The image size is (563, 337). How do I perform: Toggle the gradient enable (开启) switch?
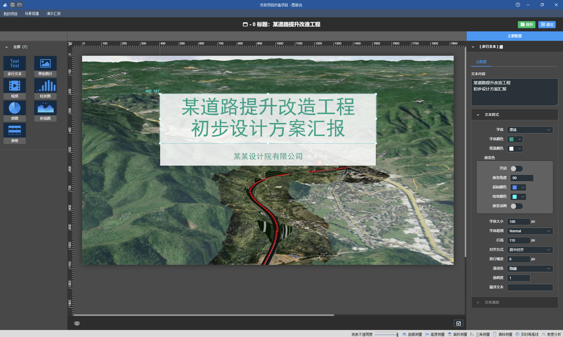pos(516,169)
